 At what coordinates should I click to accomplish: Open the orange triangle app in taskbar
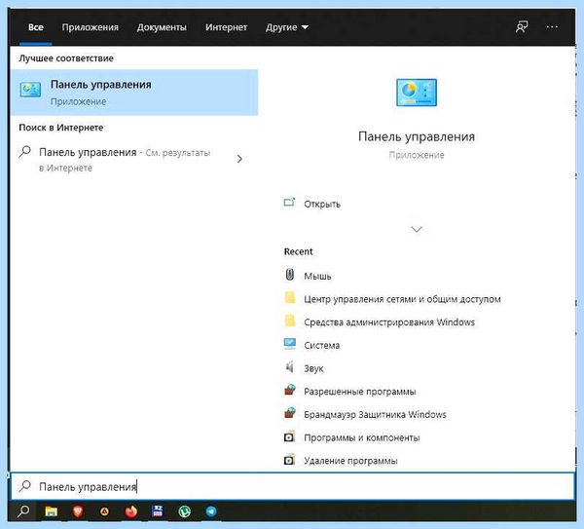(104, 511)
